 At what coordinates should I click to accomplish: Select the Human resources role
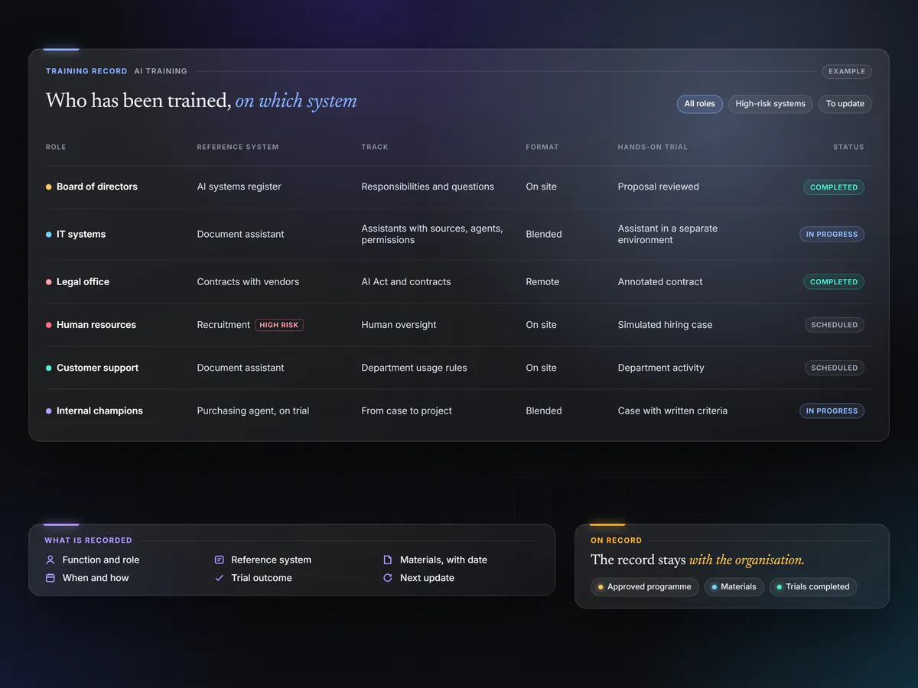click(x=96, y=325)
